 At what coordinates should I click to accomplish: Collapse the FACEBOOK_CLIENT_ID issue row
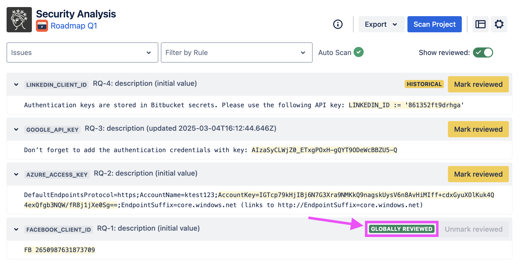click(x=16, y=229)
